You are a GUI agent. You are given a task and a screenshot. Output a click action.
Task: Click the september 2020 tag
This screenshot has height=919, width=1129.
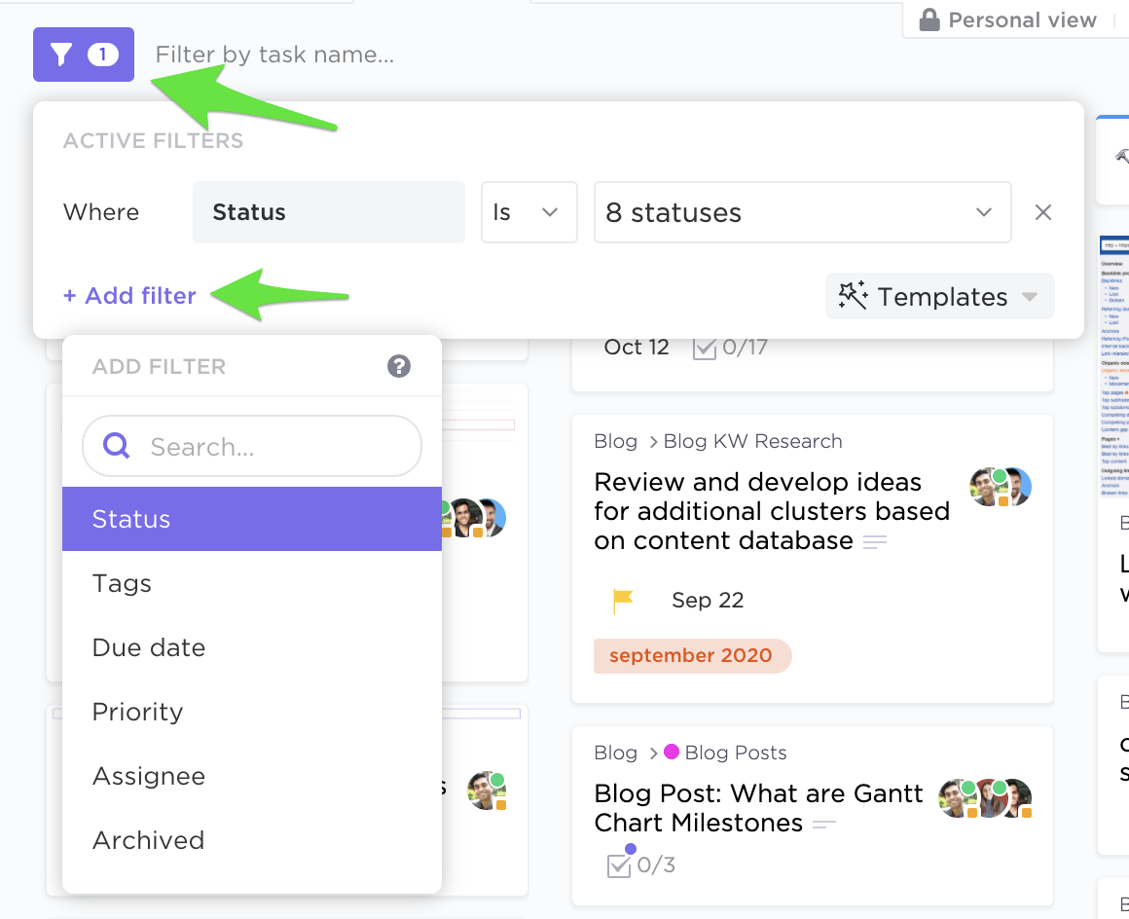[x=691, y=655]
